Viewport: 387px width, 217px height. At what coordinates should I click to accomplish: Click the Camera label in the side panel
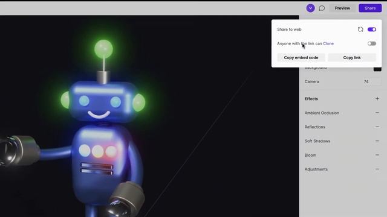(x=312, y=81)
